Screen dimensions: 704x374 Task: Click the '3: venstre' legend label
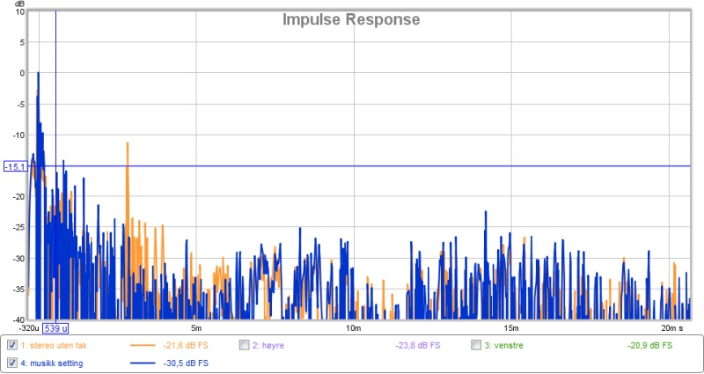[x=503, y=346]
